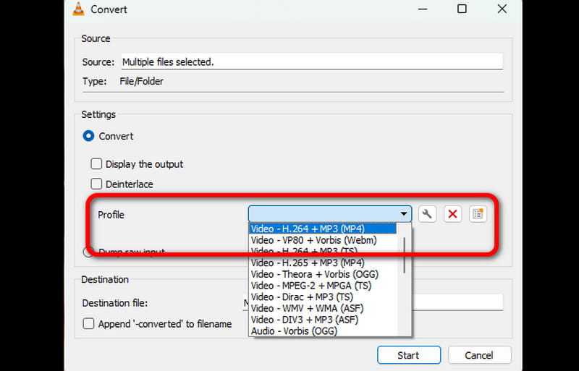Image resolution: width=579 pixels, height=371 pixels.
Task: Select the Convert radio button
Action: 89,136
